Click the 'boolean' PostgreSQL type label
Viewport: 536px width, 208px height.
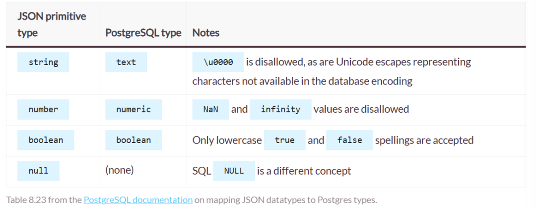click(134, 140)
